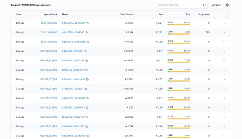Expand row 0dd0c942...d037d23c chevron
The height and width of the screenshot is (139, 242).
(x=225, y=42)
